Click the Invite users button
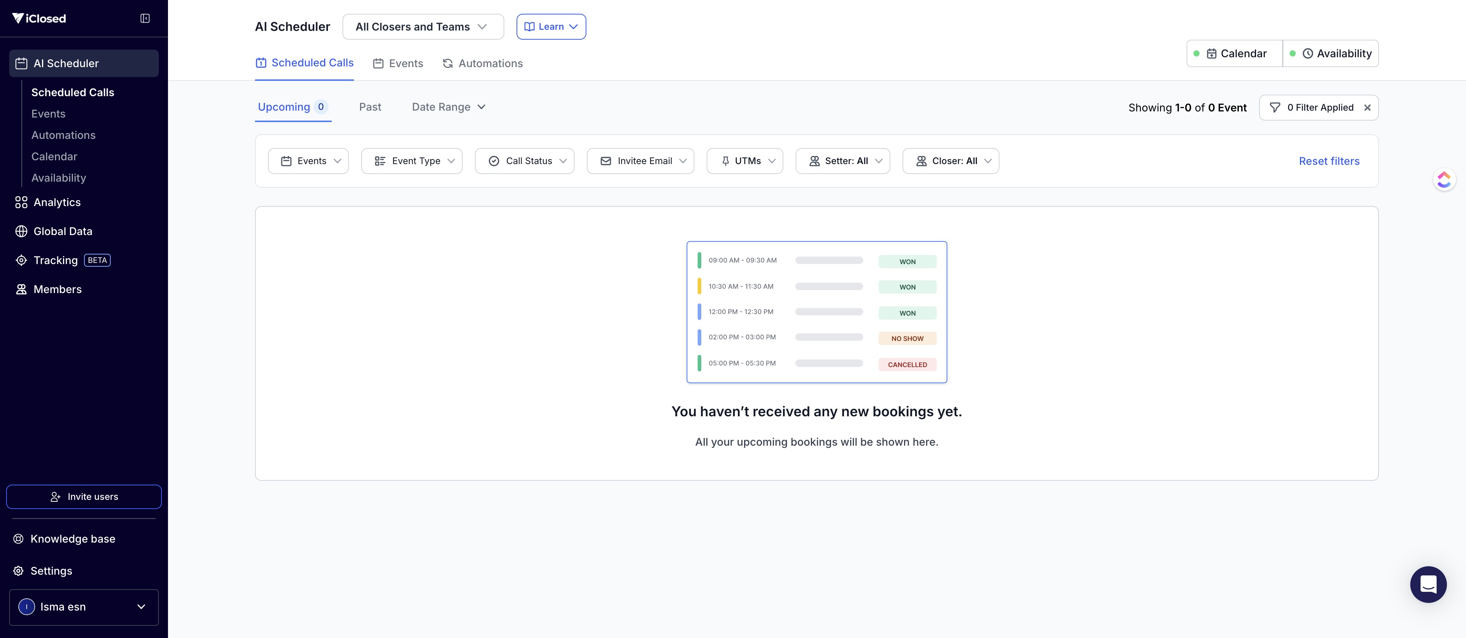This screenshot has height=638, width=1466. coord(84,497)
